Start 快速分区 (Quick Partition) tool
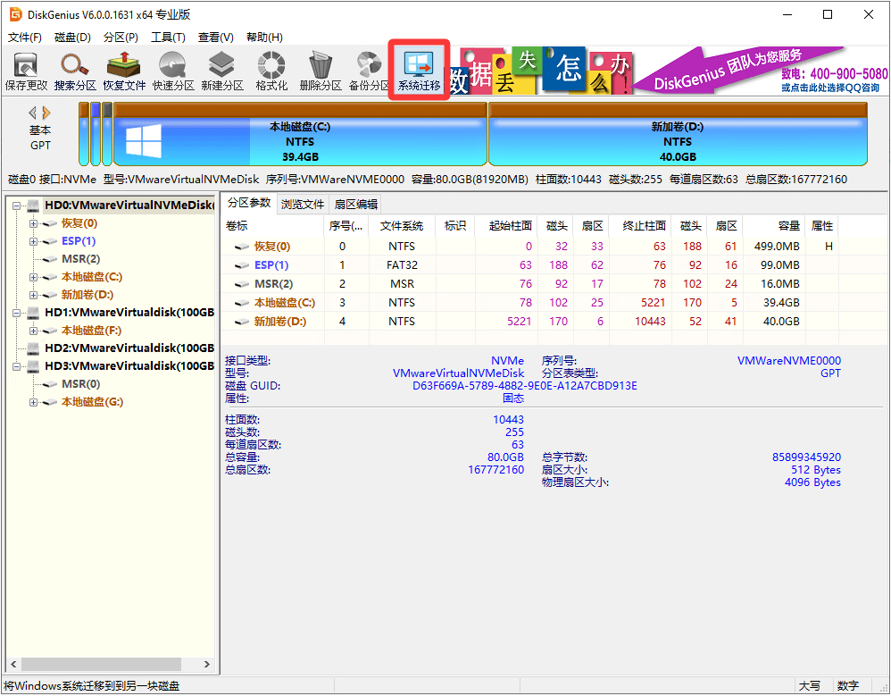Image resolution: width=891 pixels, height=696 pixels. click(x=171, y=69)
